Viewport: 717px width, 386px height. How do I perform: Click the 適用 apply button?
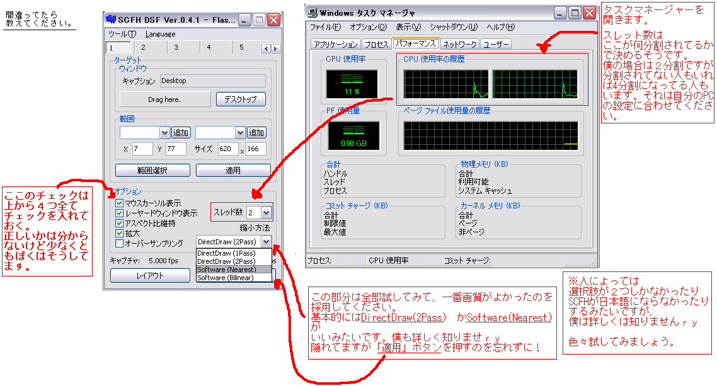pos(232,171)
